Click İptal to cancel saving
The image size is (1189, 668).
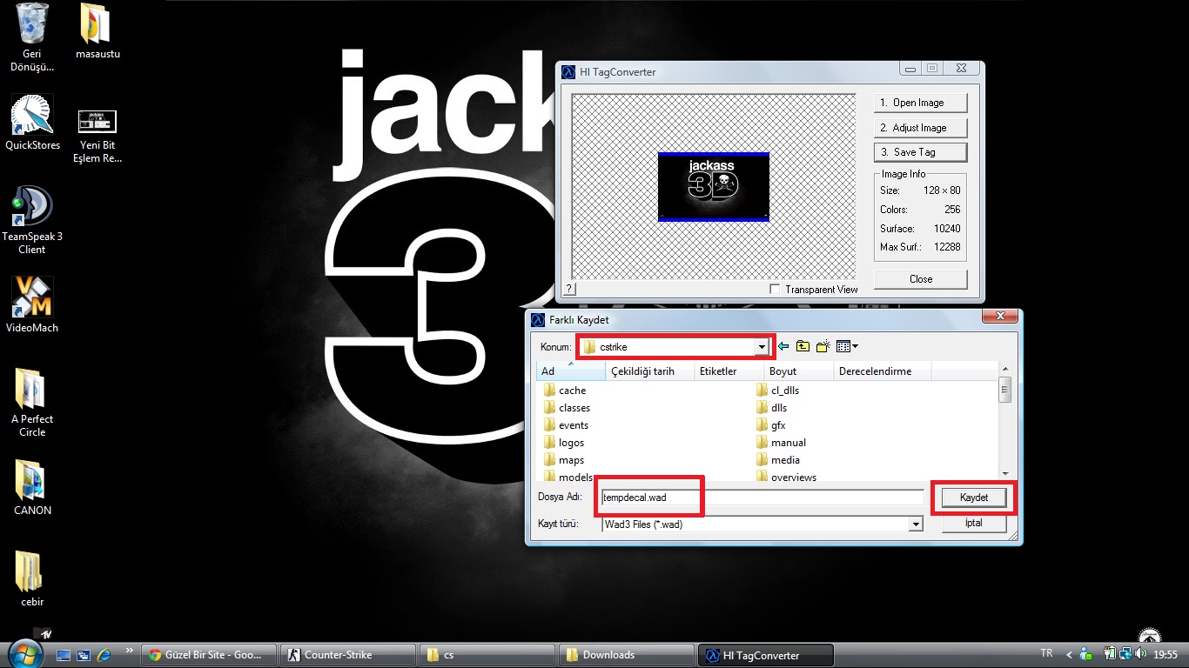(x=974, y=523)
